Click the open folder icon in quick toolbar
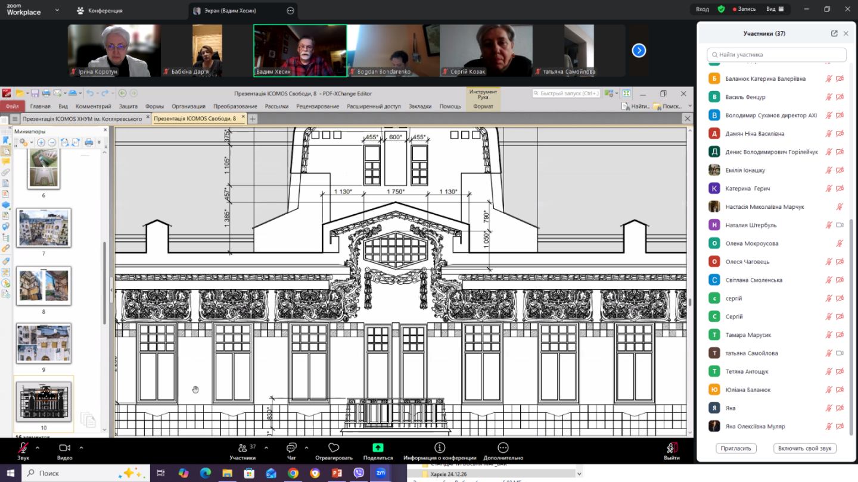 [x=20, y=93]
